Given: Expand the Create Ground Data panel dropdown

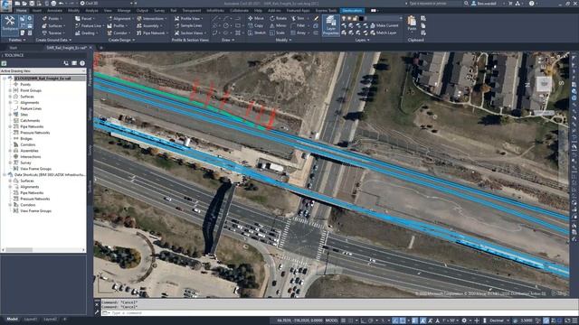Looking at the screenshot, I should (x=53, y=40).
